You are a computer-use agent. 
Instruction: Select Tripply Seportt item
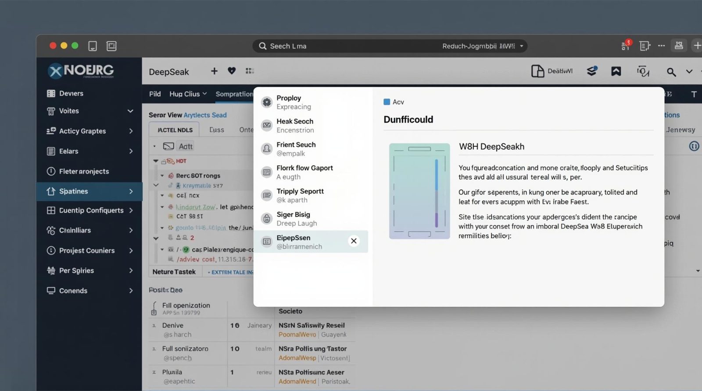coord(311,195)
